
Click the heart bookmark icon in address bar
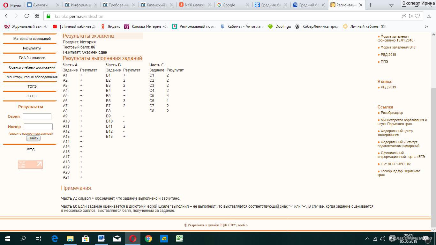417,16
